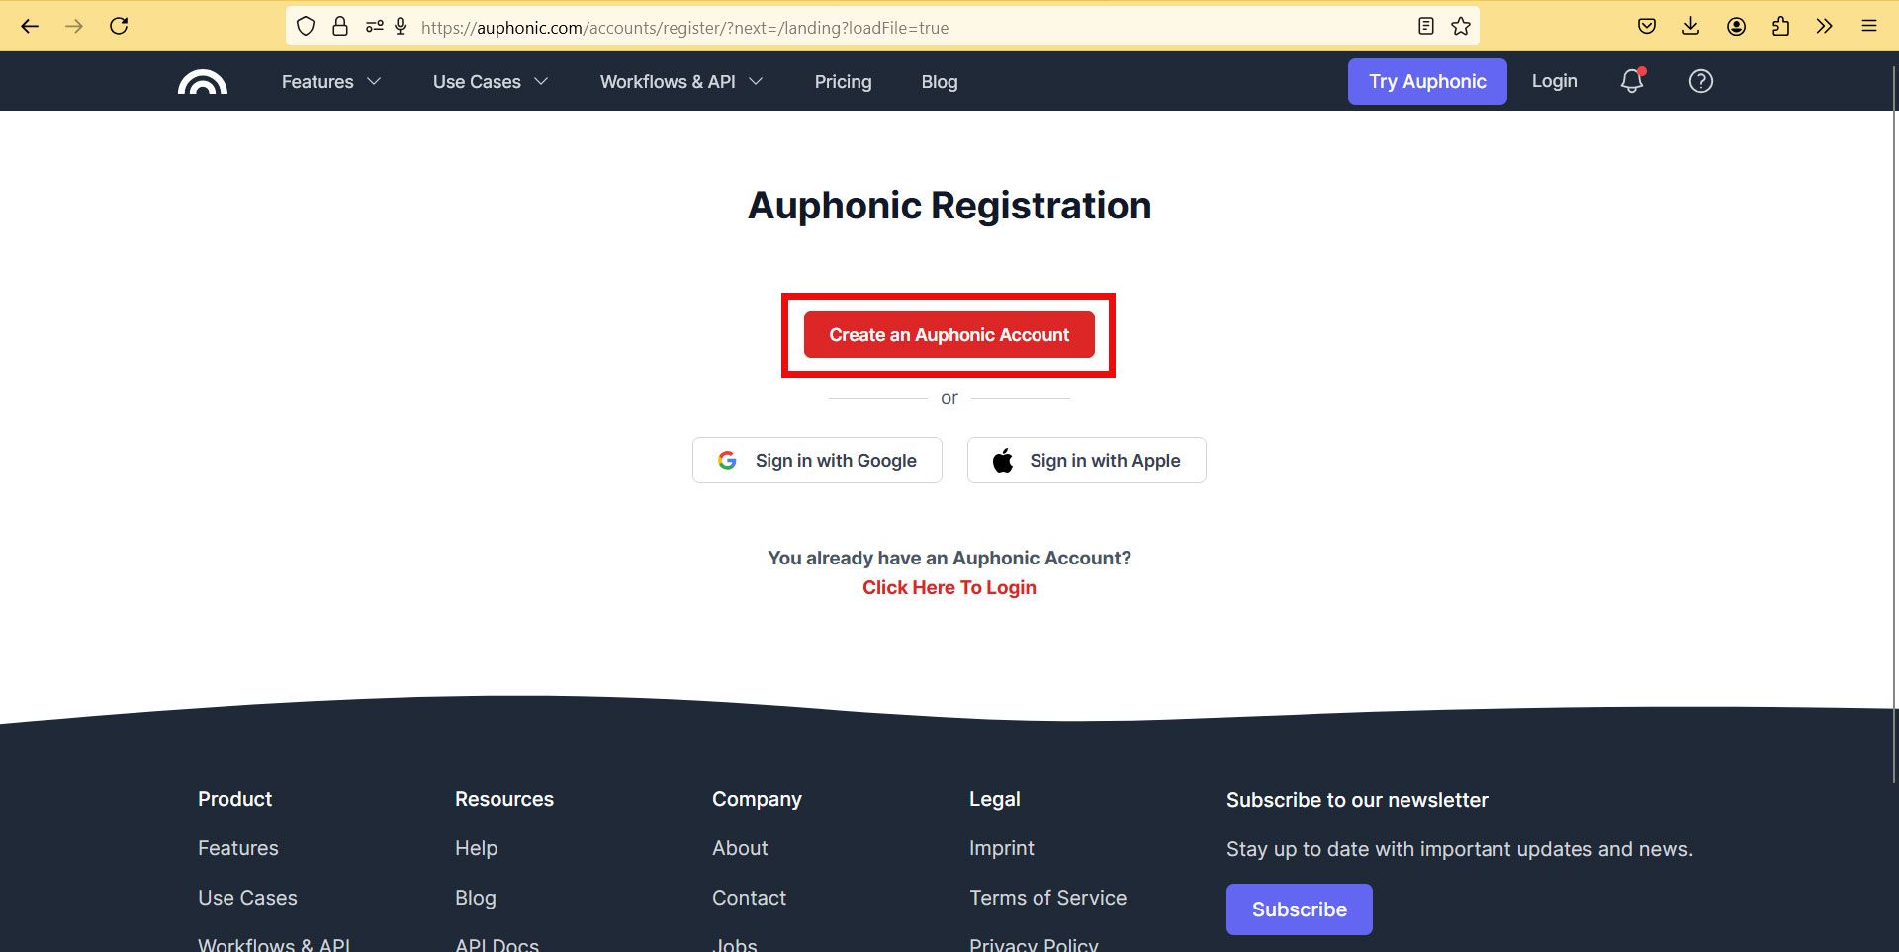This screenshot has width=1899, height=952.
Task: Click the site security padlock icon
Action: pos(340,27)
